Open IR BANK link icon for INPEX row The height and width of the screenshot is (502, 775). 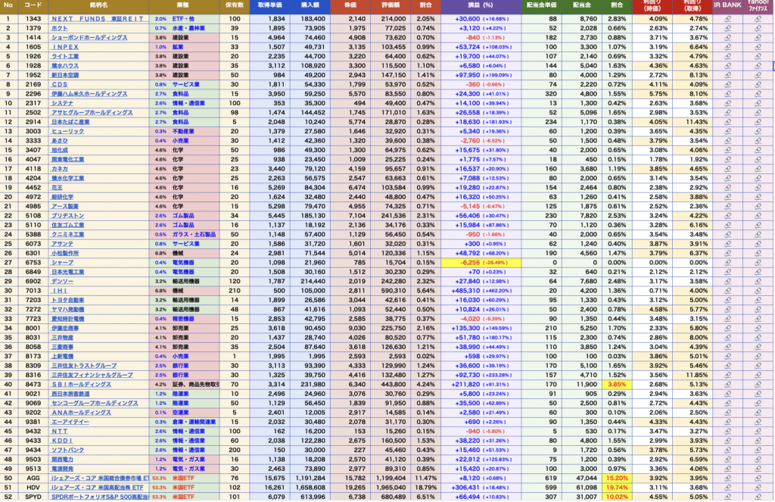pos(727,46)
